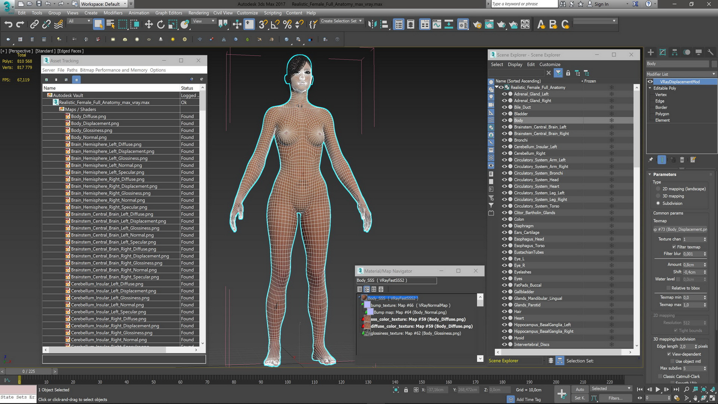Select the 3D mapping radio button
The width and height of the screenshot is (718, 404).
[658, 196]
